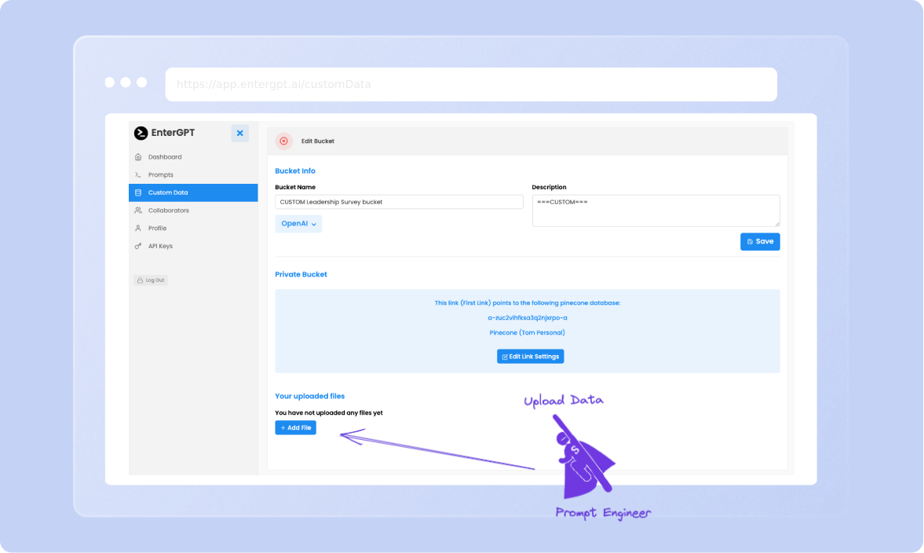This screenshot has width=924, height=553.
Task: Click the browser URL address bar
Action: point(471,84)
